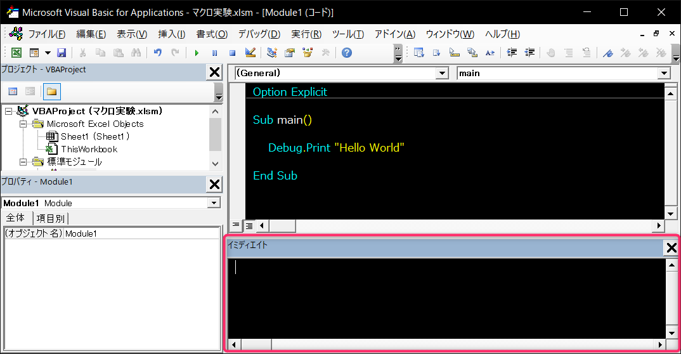
Task: Close the イミディエイト window
Action: (x=671, y=248)
